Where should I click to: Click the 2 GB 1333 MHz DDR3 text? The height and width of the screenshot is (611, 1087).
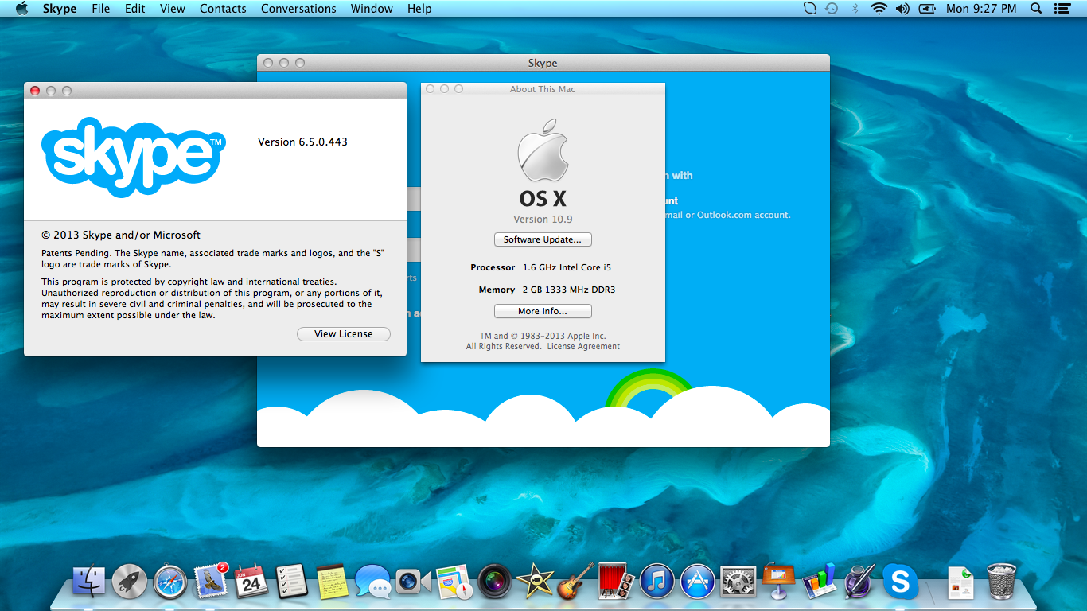[x=569, y=290]
